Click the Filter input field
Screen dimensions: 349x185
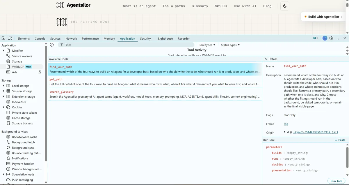tap(126, 45)
